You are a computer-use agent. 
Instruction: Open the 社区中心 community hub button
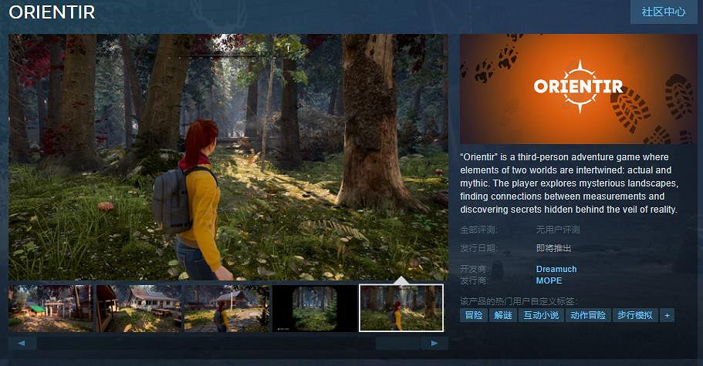663,12
